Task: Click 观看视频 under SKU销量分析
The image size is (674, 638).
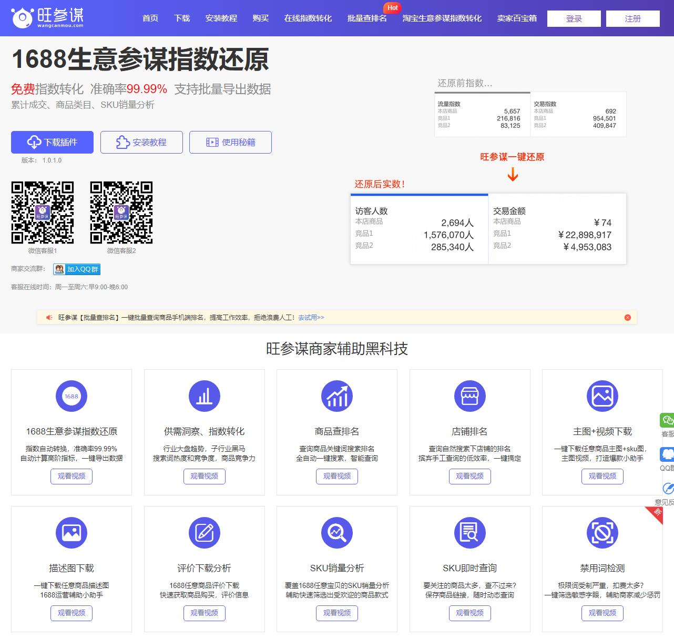Action: coord(337,613)
